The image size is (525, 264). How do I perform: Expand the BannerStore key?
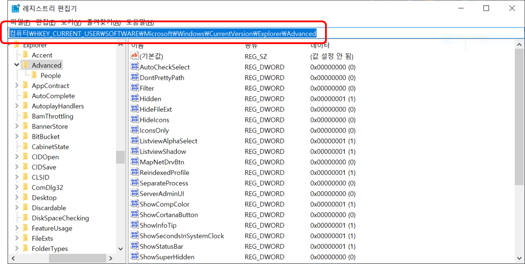tap(17, 126)
